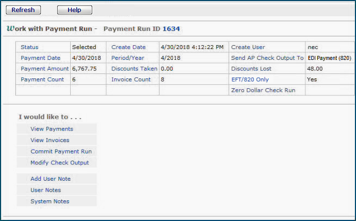Click the Status field label
This screenshot has height=221, width=356.
[29, 47]
